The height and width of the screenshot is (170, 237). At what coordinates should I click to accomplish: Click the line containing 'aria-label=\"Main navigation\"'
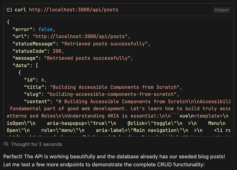click(119, 130)
